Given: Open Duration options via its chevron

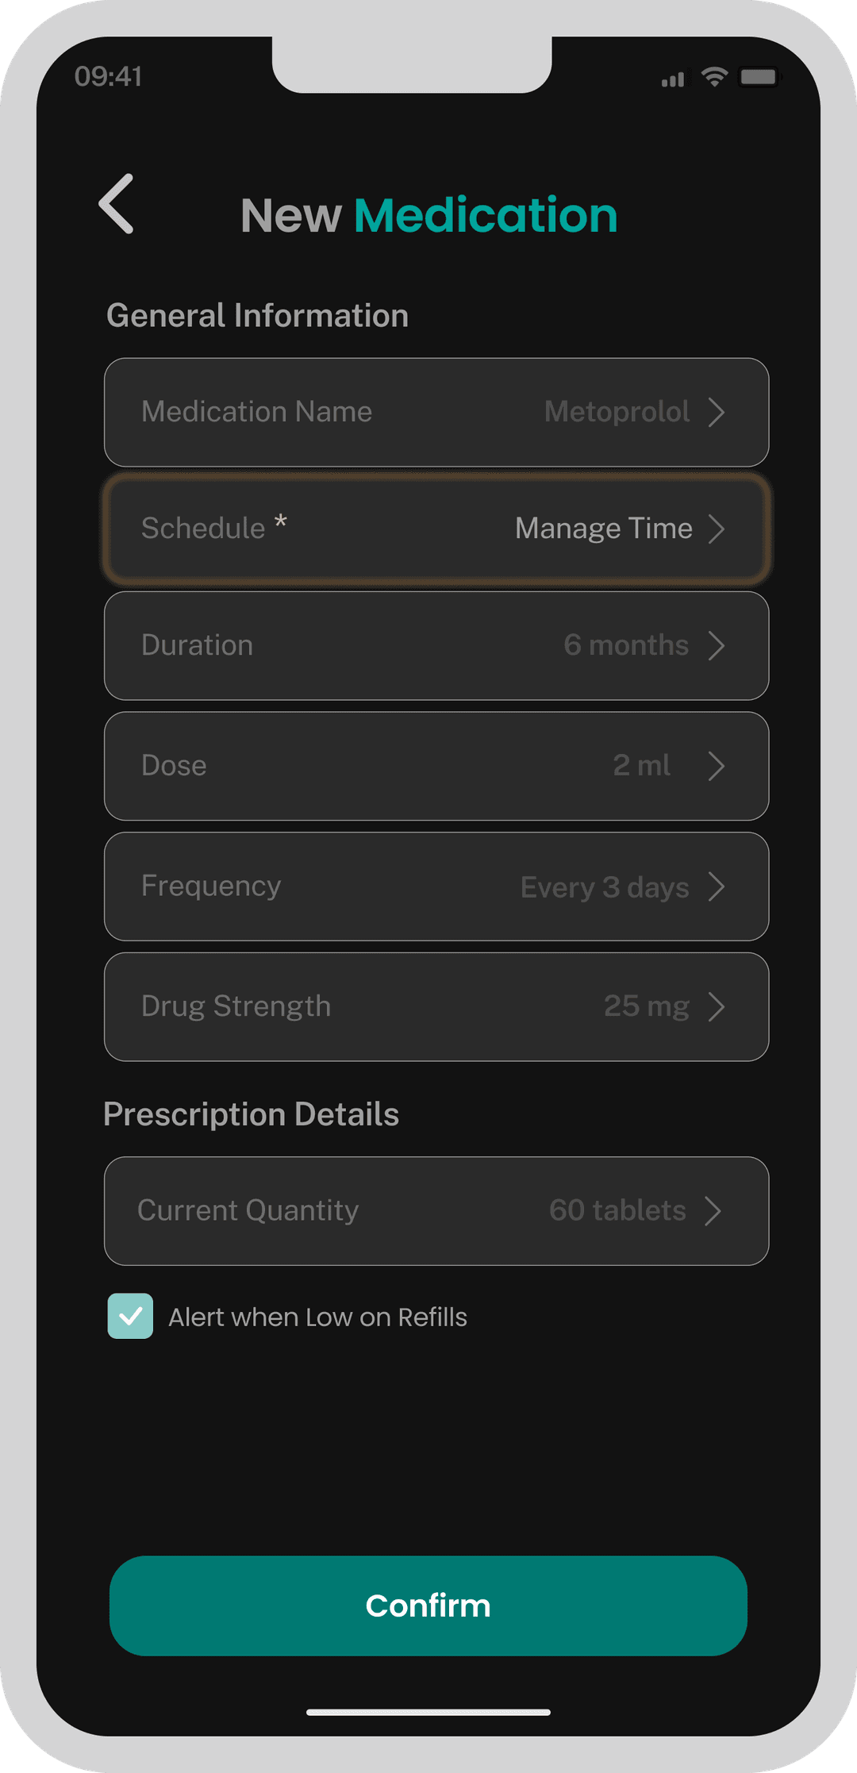Looking at the screenshot, I should [x=717, y=645].
